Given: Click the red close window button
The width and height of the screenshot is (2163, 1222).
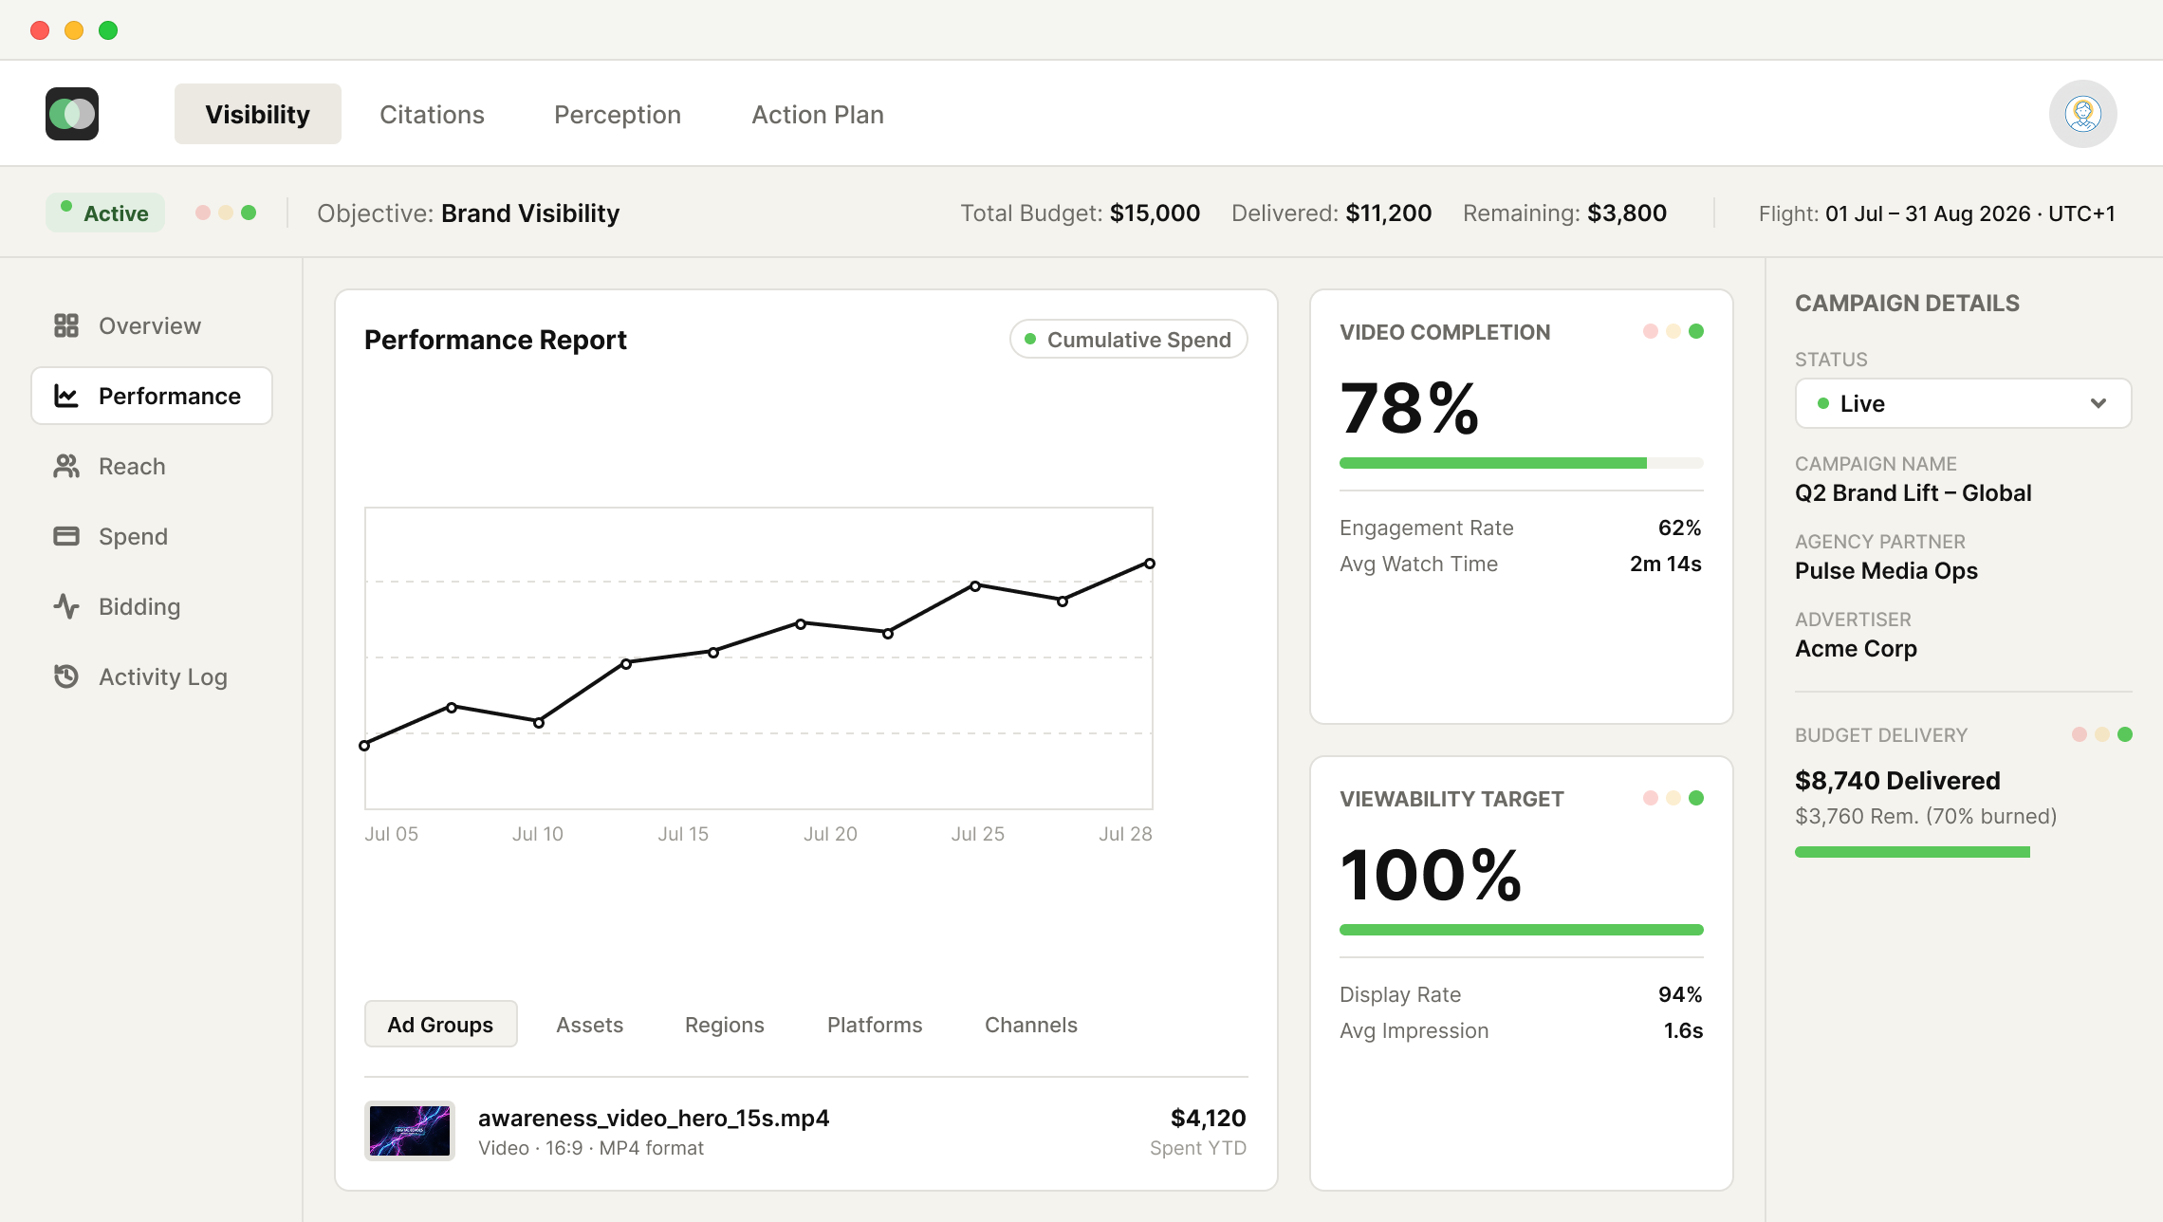Looking at the screenshot, I should click(40, 30).
